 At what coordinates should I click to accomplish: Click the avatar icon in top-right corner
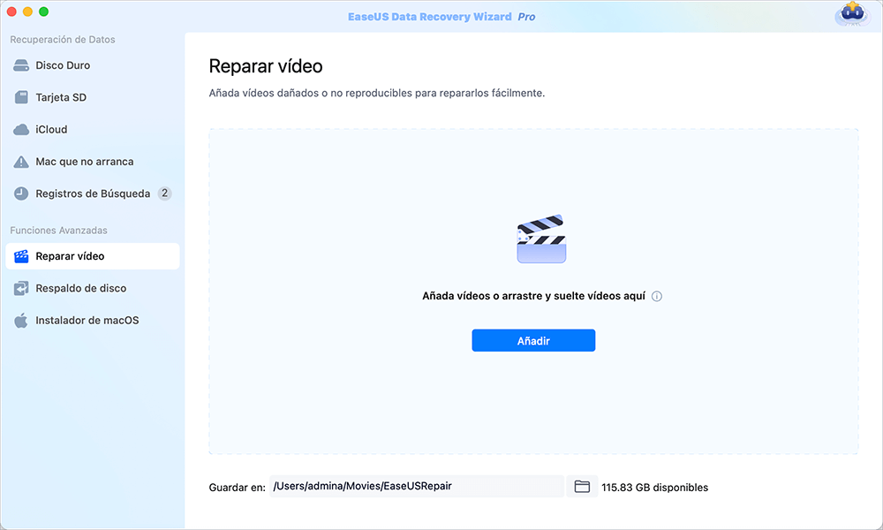click(853, 13)
